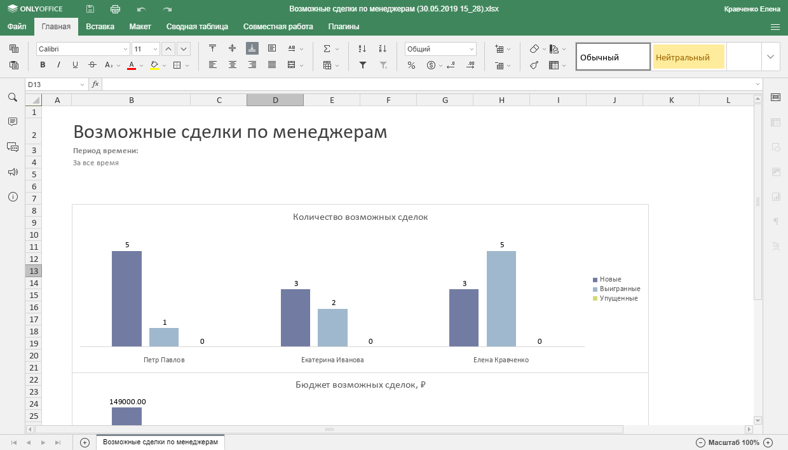Image resolution: width=788 pixels, height=450 pixels.
Task: Expand the number format dropdown showing Общий
Action: 472,49
